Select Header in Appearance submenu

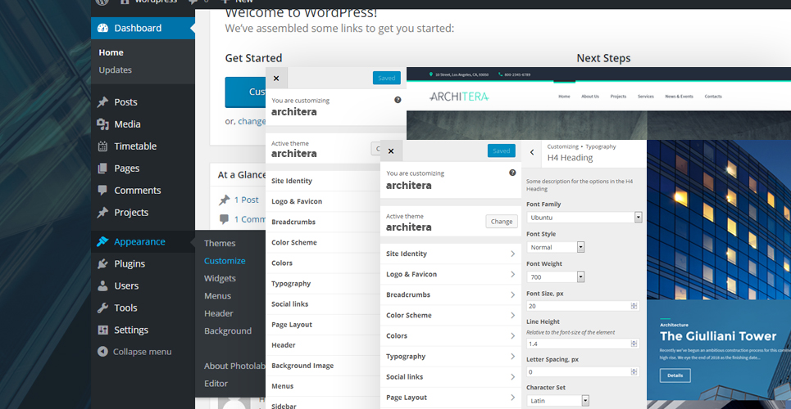219,313
